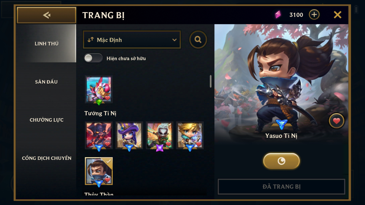Add more pink gems with plus icon
The height and width of the screenshot is (205, 365).
[x=314, y=15]
